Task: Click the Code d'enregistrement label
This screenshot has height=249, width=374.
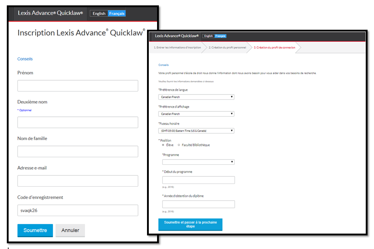Action: (x=40, y=197)
